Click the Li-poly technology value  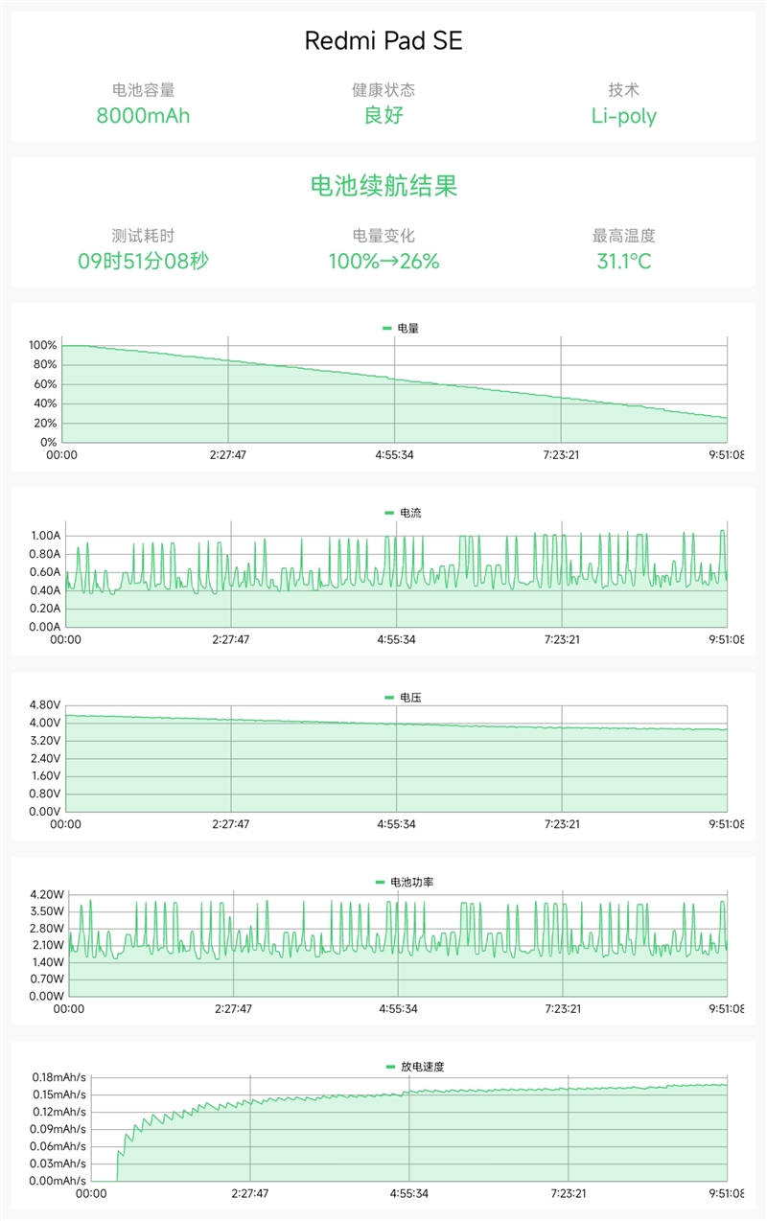(623, 116)
